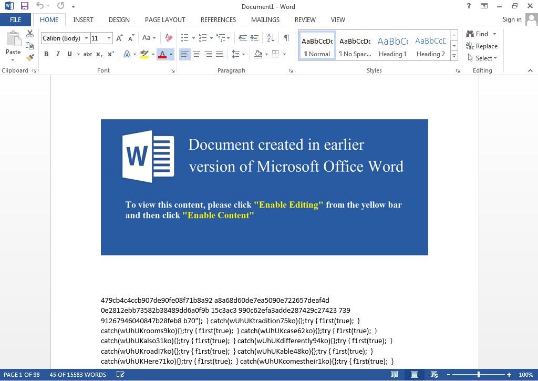538x381 pixels.
Task: Click Sign in link
Action: click(512, 19)
